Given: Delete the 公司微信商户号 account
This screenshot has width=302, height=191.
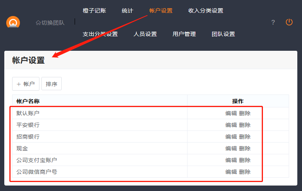Looking at the screenshot, I should tap(245, 172).
